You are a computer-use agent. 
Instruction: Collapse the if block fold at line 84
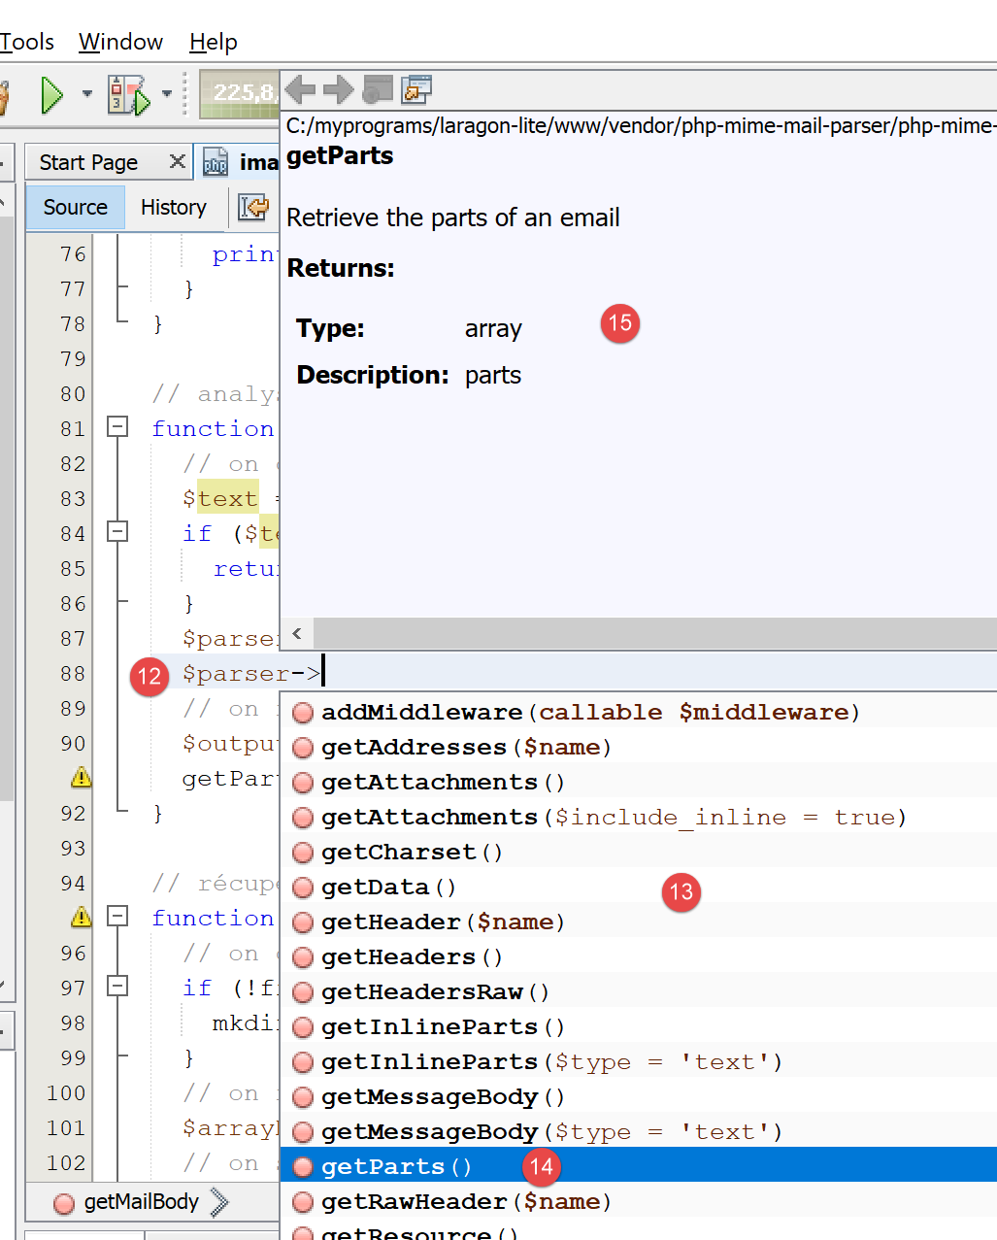[117, 532]
